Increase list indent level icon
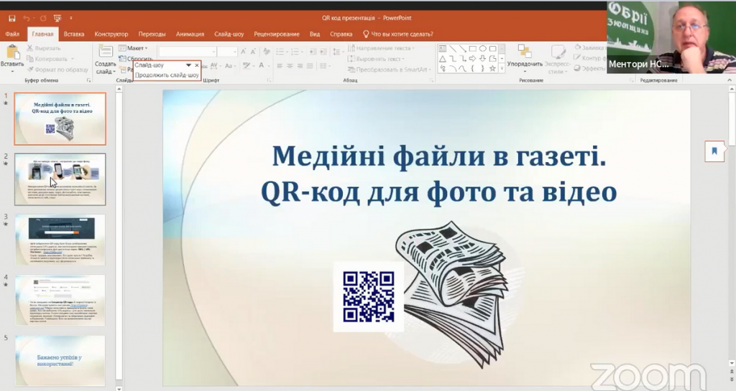 324,52
